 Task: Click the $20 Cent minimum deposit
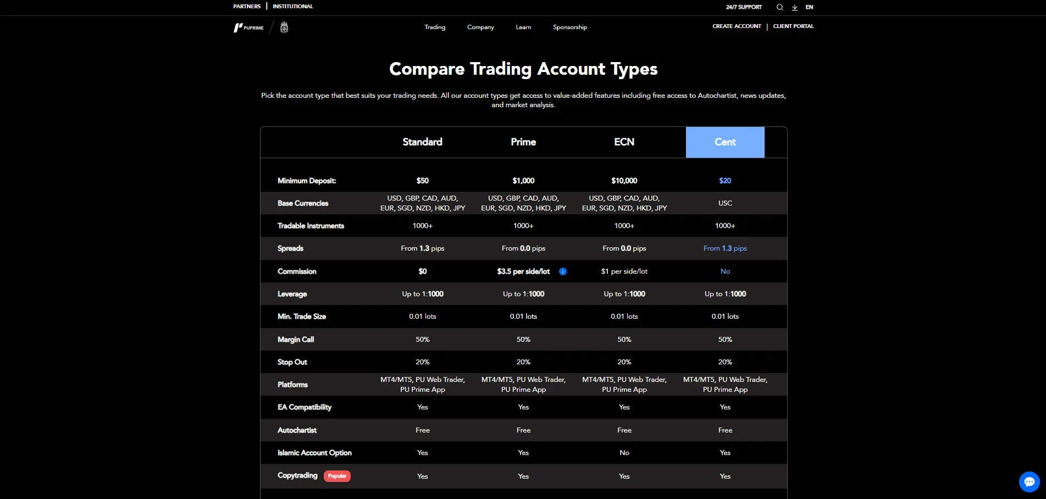click(725, 181)
